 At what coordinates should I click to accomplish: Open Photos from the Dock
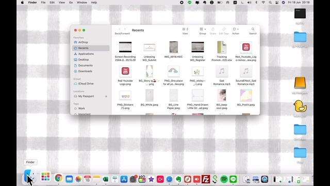[x=78, y=179]
